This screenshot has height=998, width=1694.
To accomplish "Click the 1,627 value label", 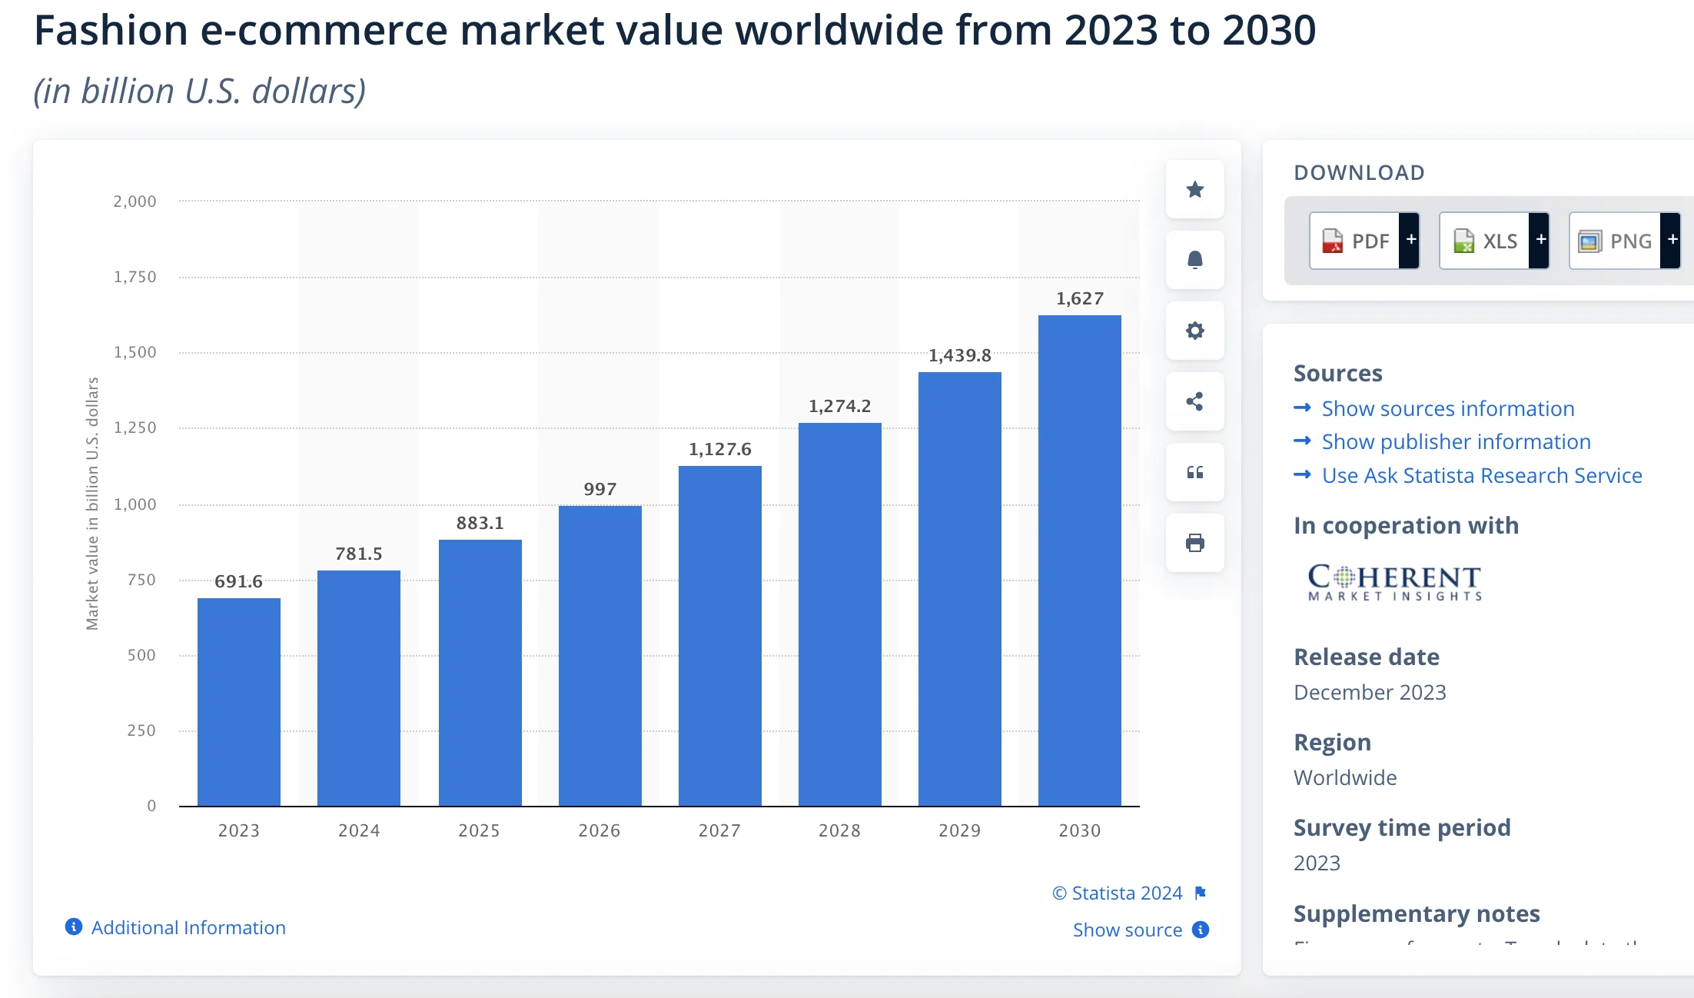I will [1079, 298].
